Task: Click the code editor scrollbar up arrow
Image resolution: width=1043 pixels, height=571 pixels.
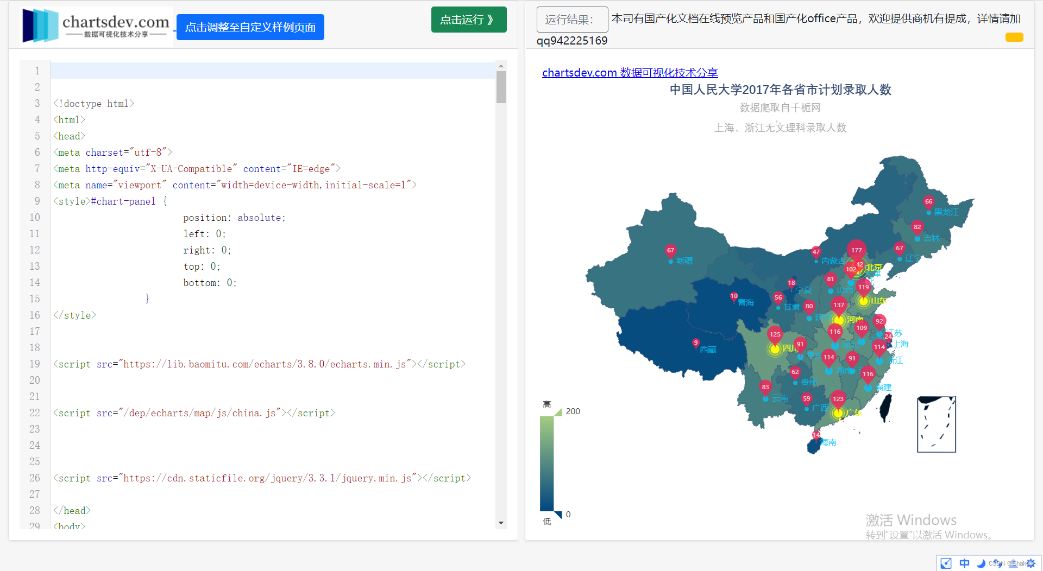Action: 501,66
